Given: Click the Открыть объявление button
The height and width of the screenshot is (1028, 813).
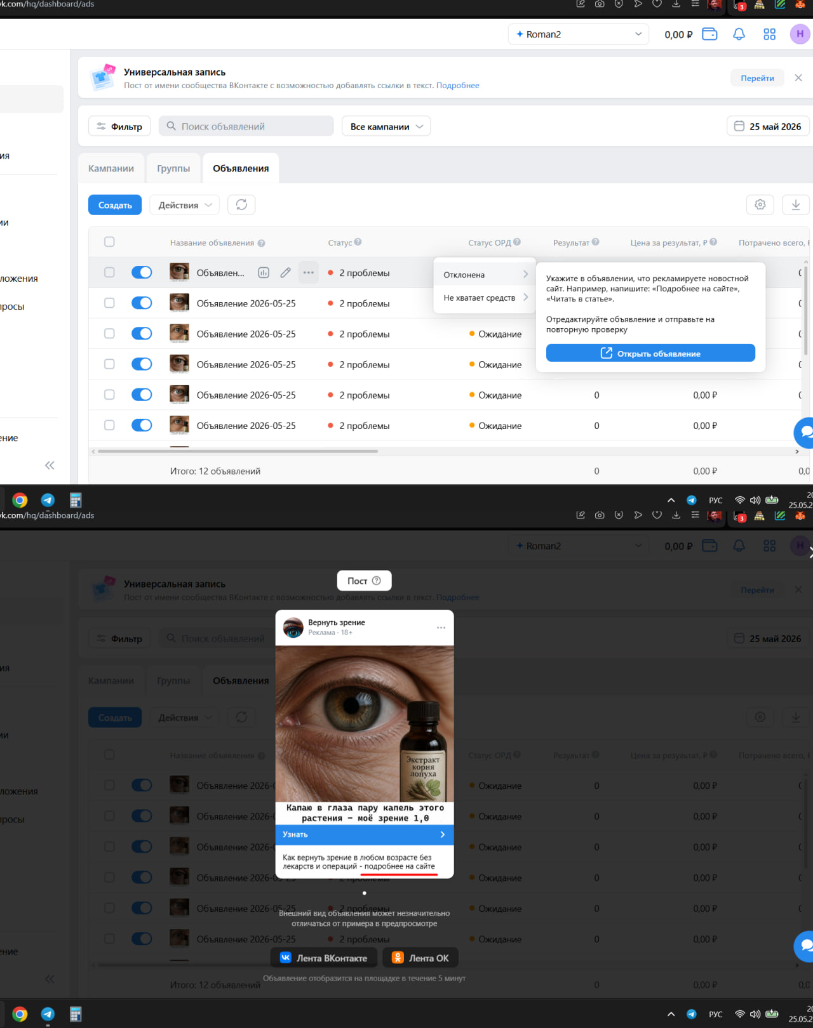Looking at the screenshot, I should pyautogui.click(x=650, y=353).
